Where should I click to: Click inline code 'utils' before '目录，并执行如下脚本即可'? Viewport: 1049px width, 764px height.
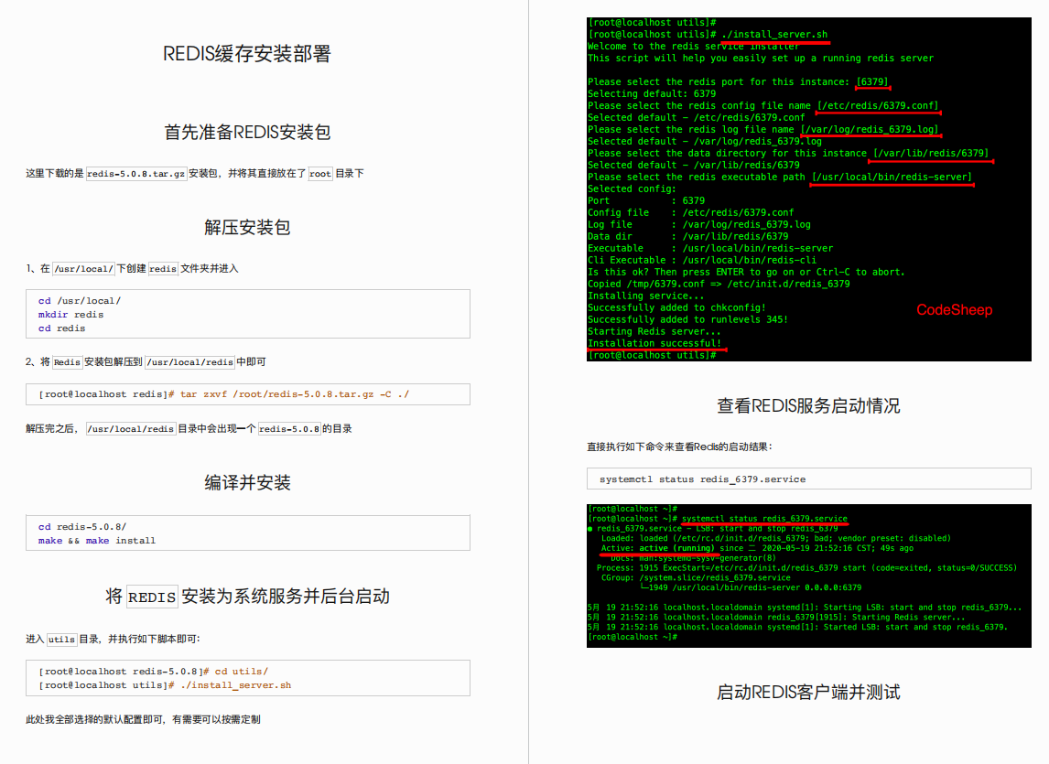point(61,639)
